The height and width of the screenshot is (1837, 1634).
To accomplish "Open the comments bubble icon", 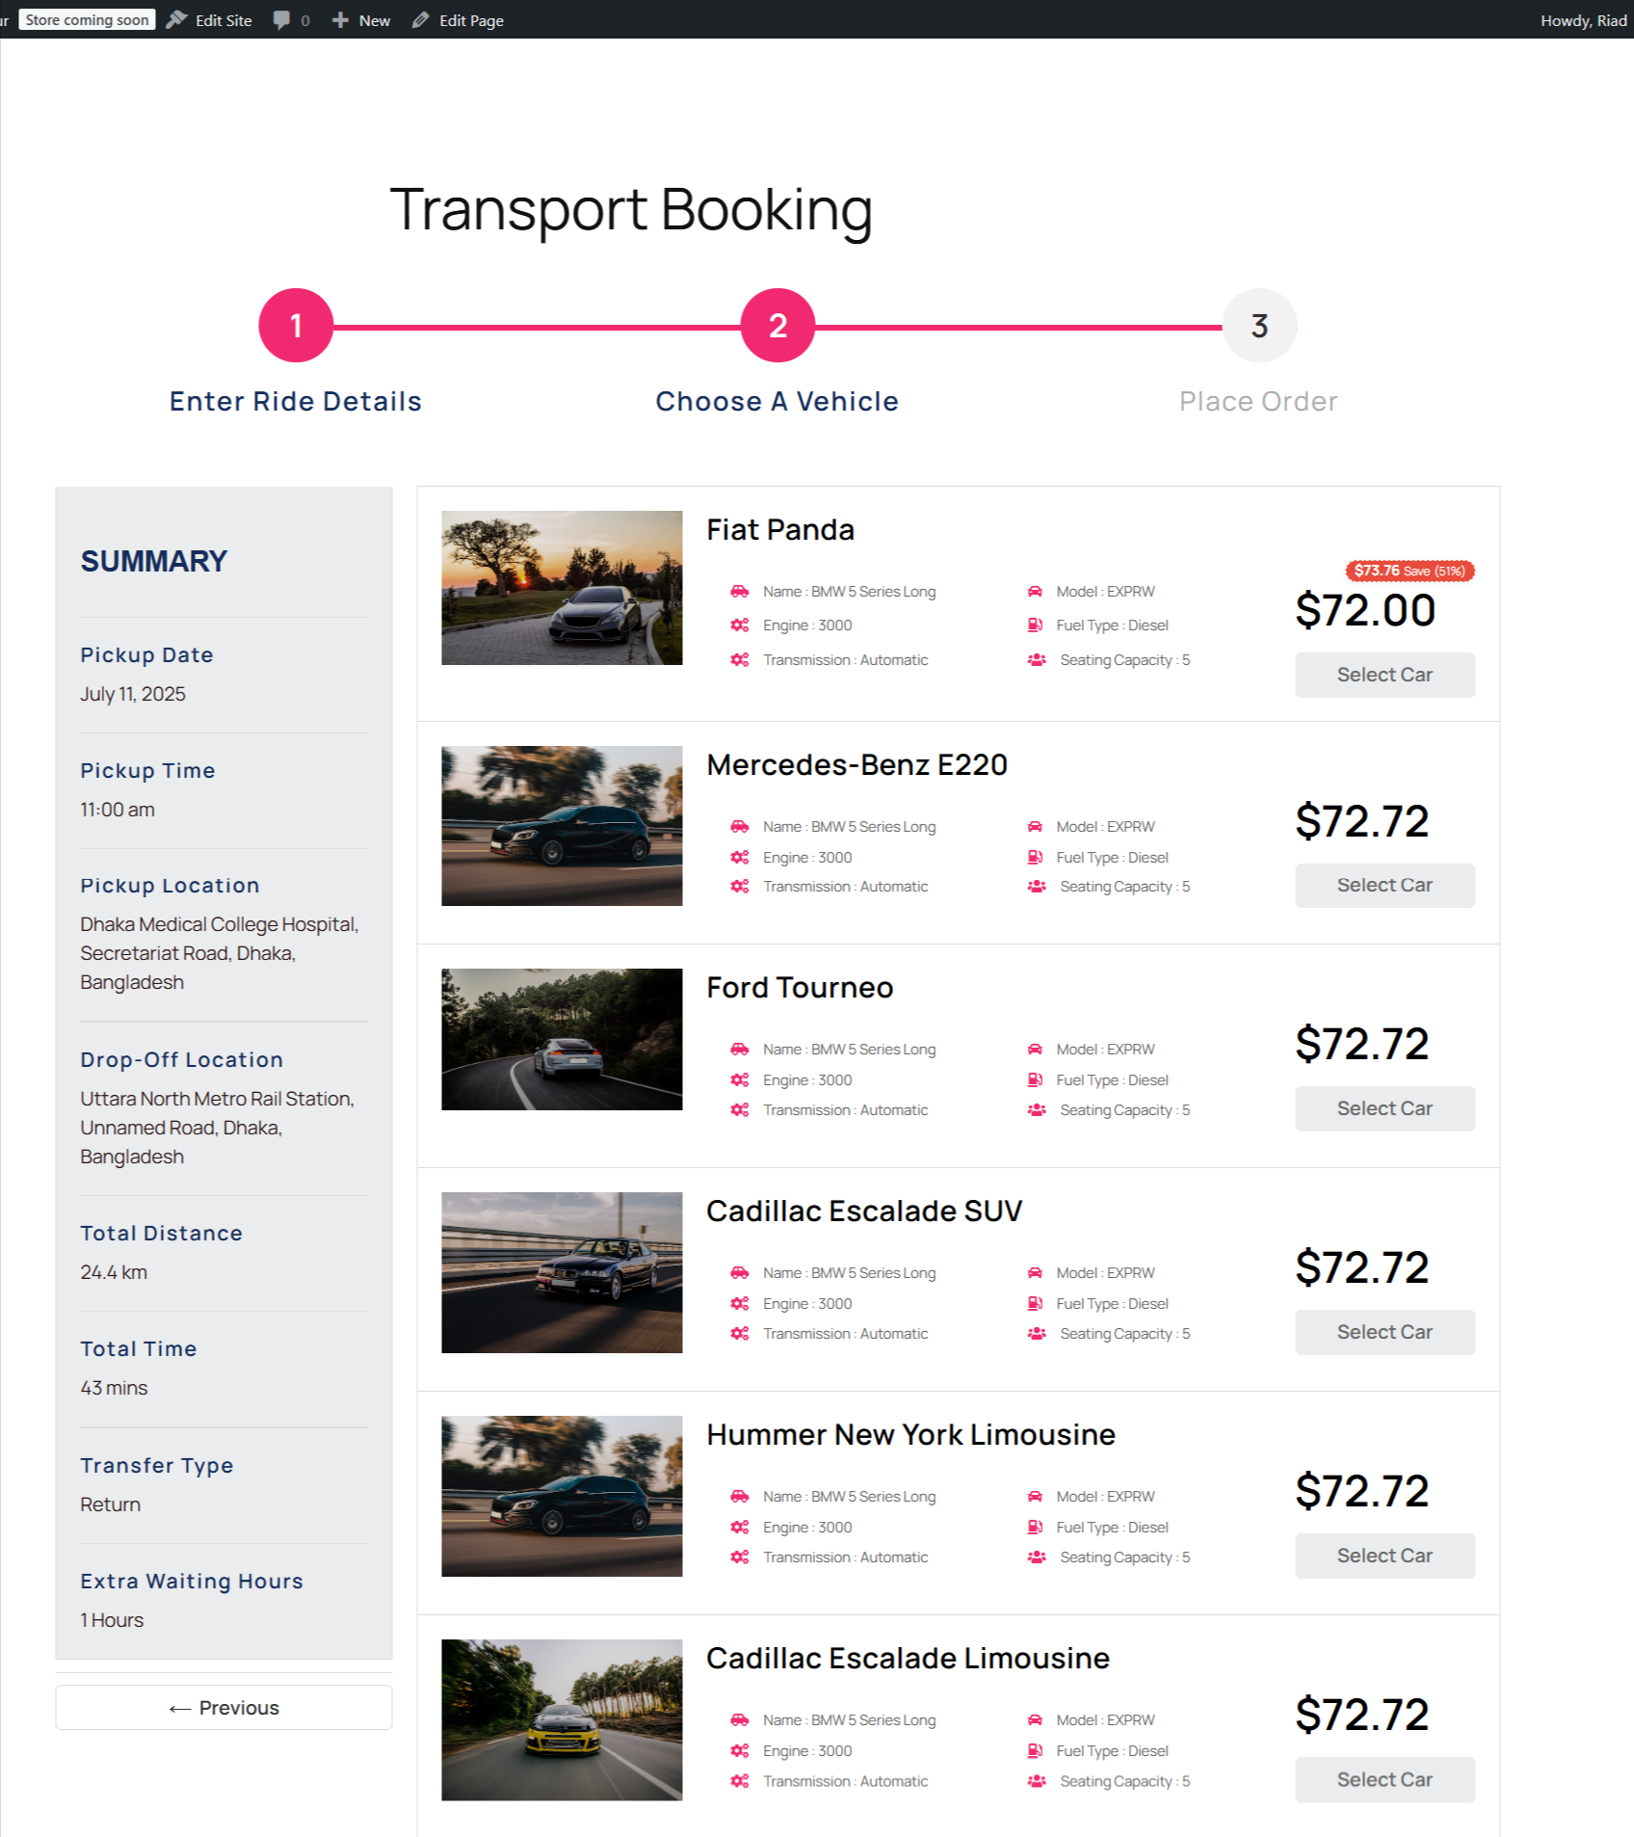I will tap(281, 20).
